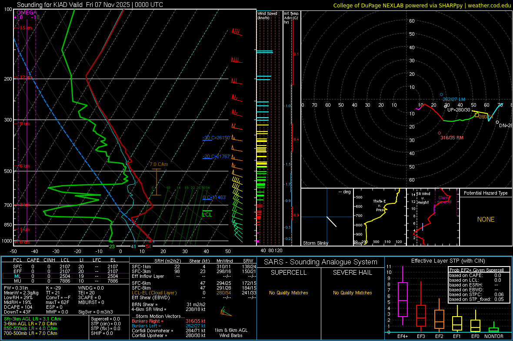The width and height of the screenshot is (513, 341).
Task: Click the Inf. Temp. Adv. header
Action: pos(291,18)
